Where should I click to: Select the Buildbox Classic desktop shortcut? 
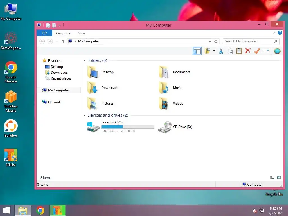click(11, 101)
